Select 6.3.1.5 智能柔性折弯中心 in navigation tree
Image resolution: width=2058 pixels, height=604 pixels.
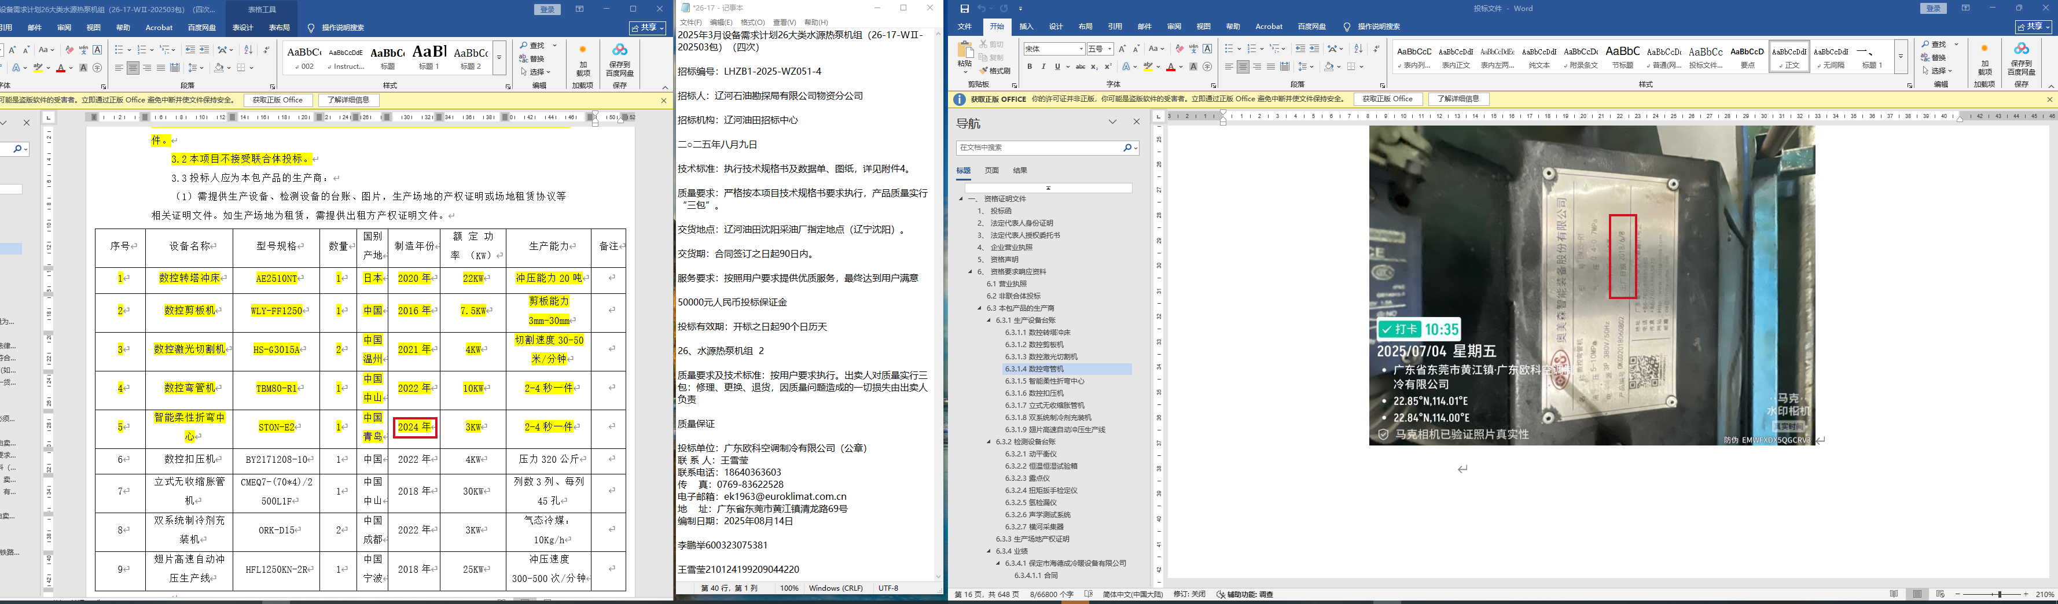pos(1045,381)
